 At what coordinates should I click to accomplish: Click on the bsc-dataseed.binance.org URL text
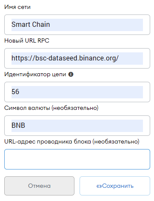65,58
